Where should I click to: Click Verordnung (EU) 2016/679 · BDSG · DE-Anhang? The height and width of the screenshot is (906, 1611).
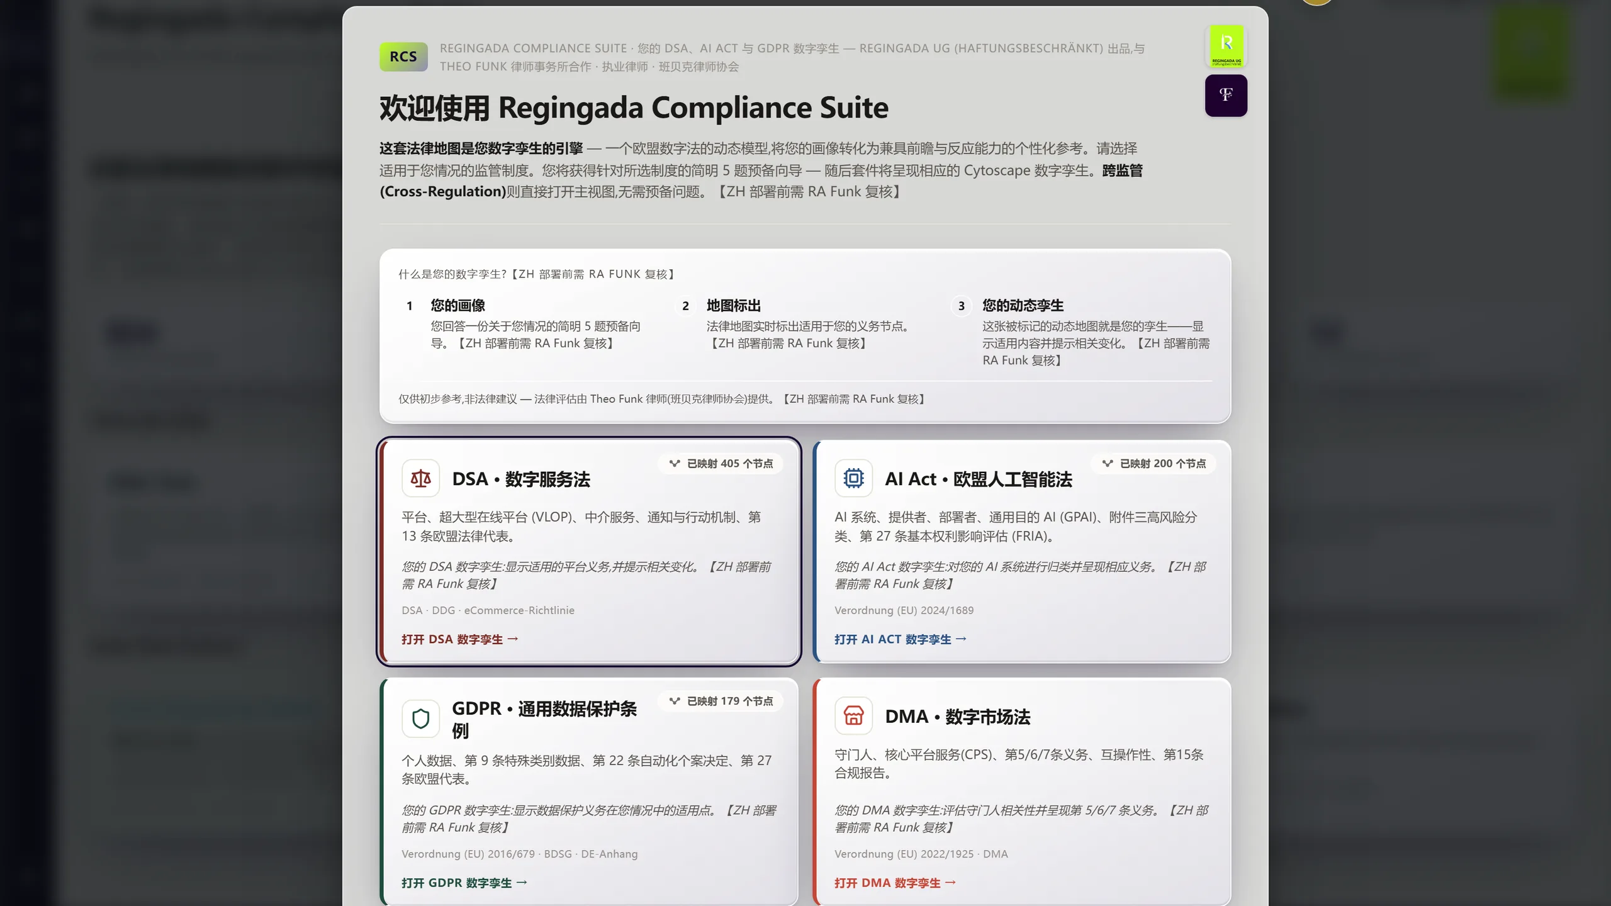520,854
